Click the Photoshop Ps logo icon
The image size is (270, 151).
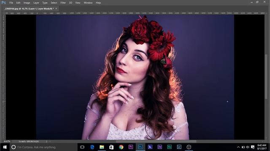tap(3, 3)
